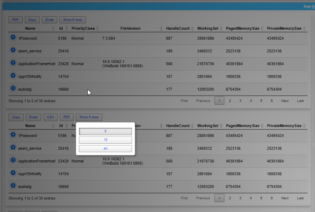The image size is (315, 212).
Task: Click HandleCount sort arrows in the first table
Action: [x=193, y=28]
